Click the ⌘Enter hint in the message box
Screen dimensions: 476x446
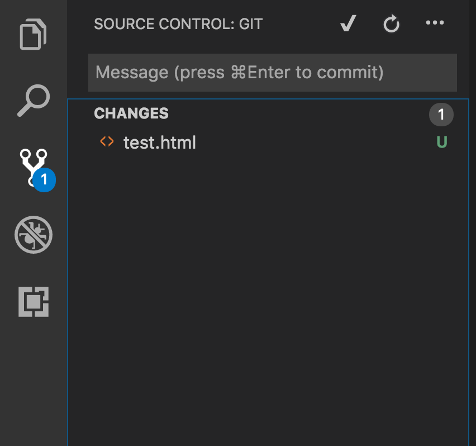(271, 73)
